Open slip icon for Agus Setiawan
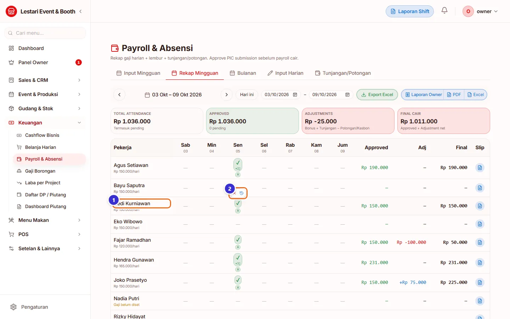 [480, 168]
